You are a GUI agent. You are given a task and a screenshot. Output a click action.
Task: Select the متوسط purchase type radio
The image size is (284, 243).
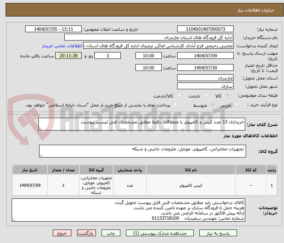tap(213, 105)
